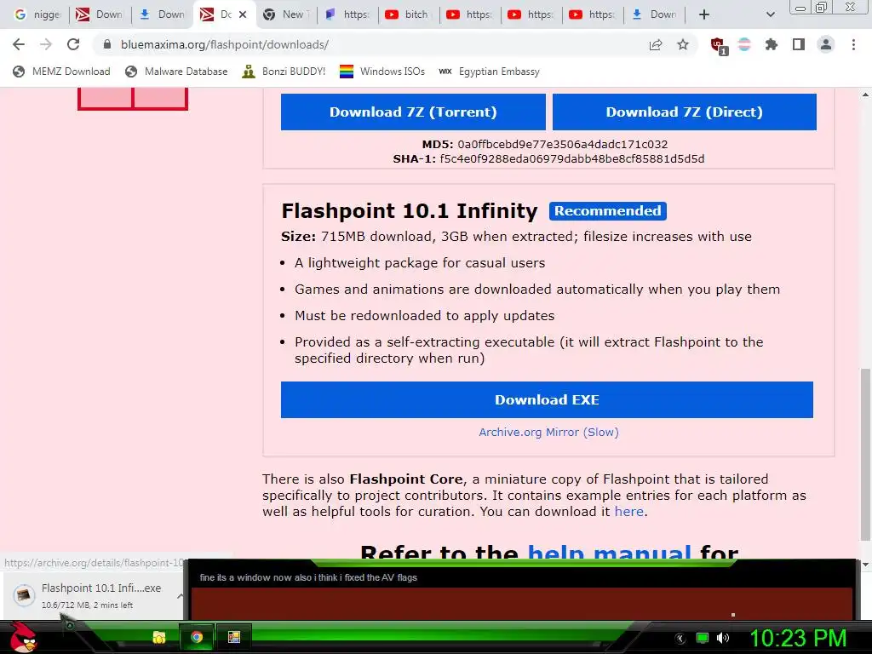Open the pink-and-blue striped extension icon
This screenshot has height=654, width=872.
tap(744, 44)
